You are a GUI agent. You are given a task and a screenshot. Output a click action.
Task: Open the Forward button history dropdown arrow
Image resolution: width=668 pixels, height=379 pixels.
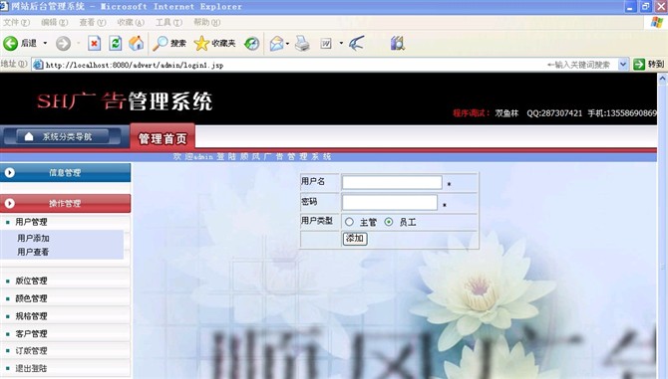(79, 43)
